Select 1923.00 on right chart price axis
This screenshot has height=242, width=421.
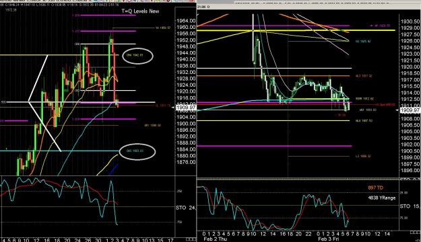[x=410, y=54]
